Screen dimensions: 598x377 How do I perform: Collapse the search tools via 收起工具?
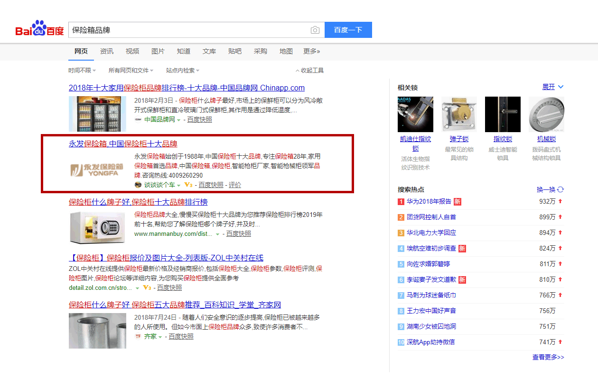coord(309,70)
